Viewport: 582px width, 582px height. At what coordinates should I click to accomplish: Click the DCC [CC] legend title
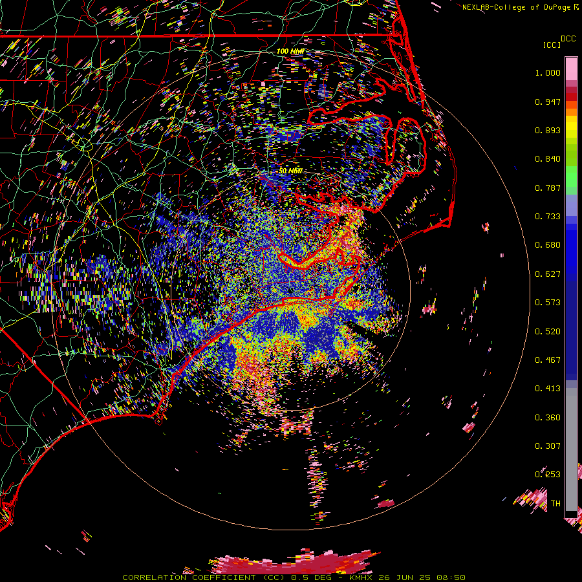[x=559, y=42]
